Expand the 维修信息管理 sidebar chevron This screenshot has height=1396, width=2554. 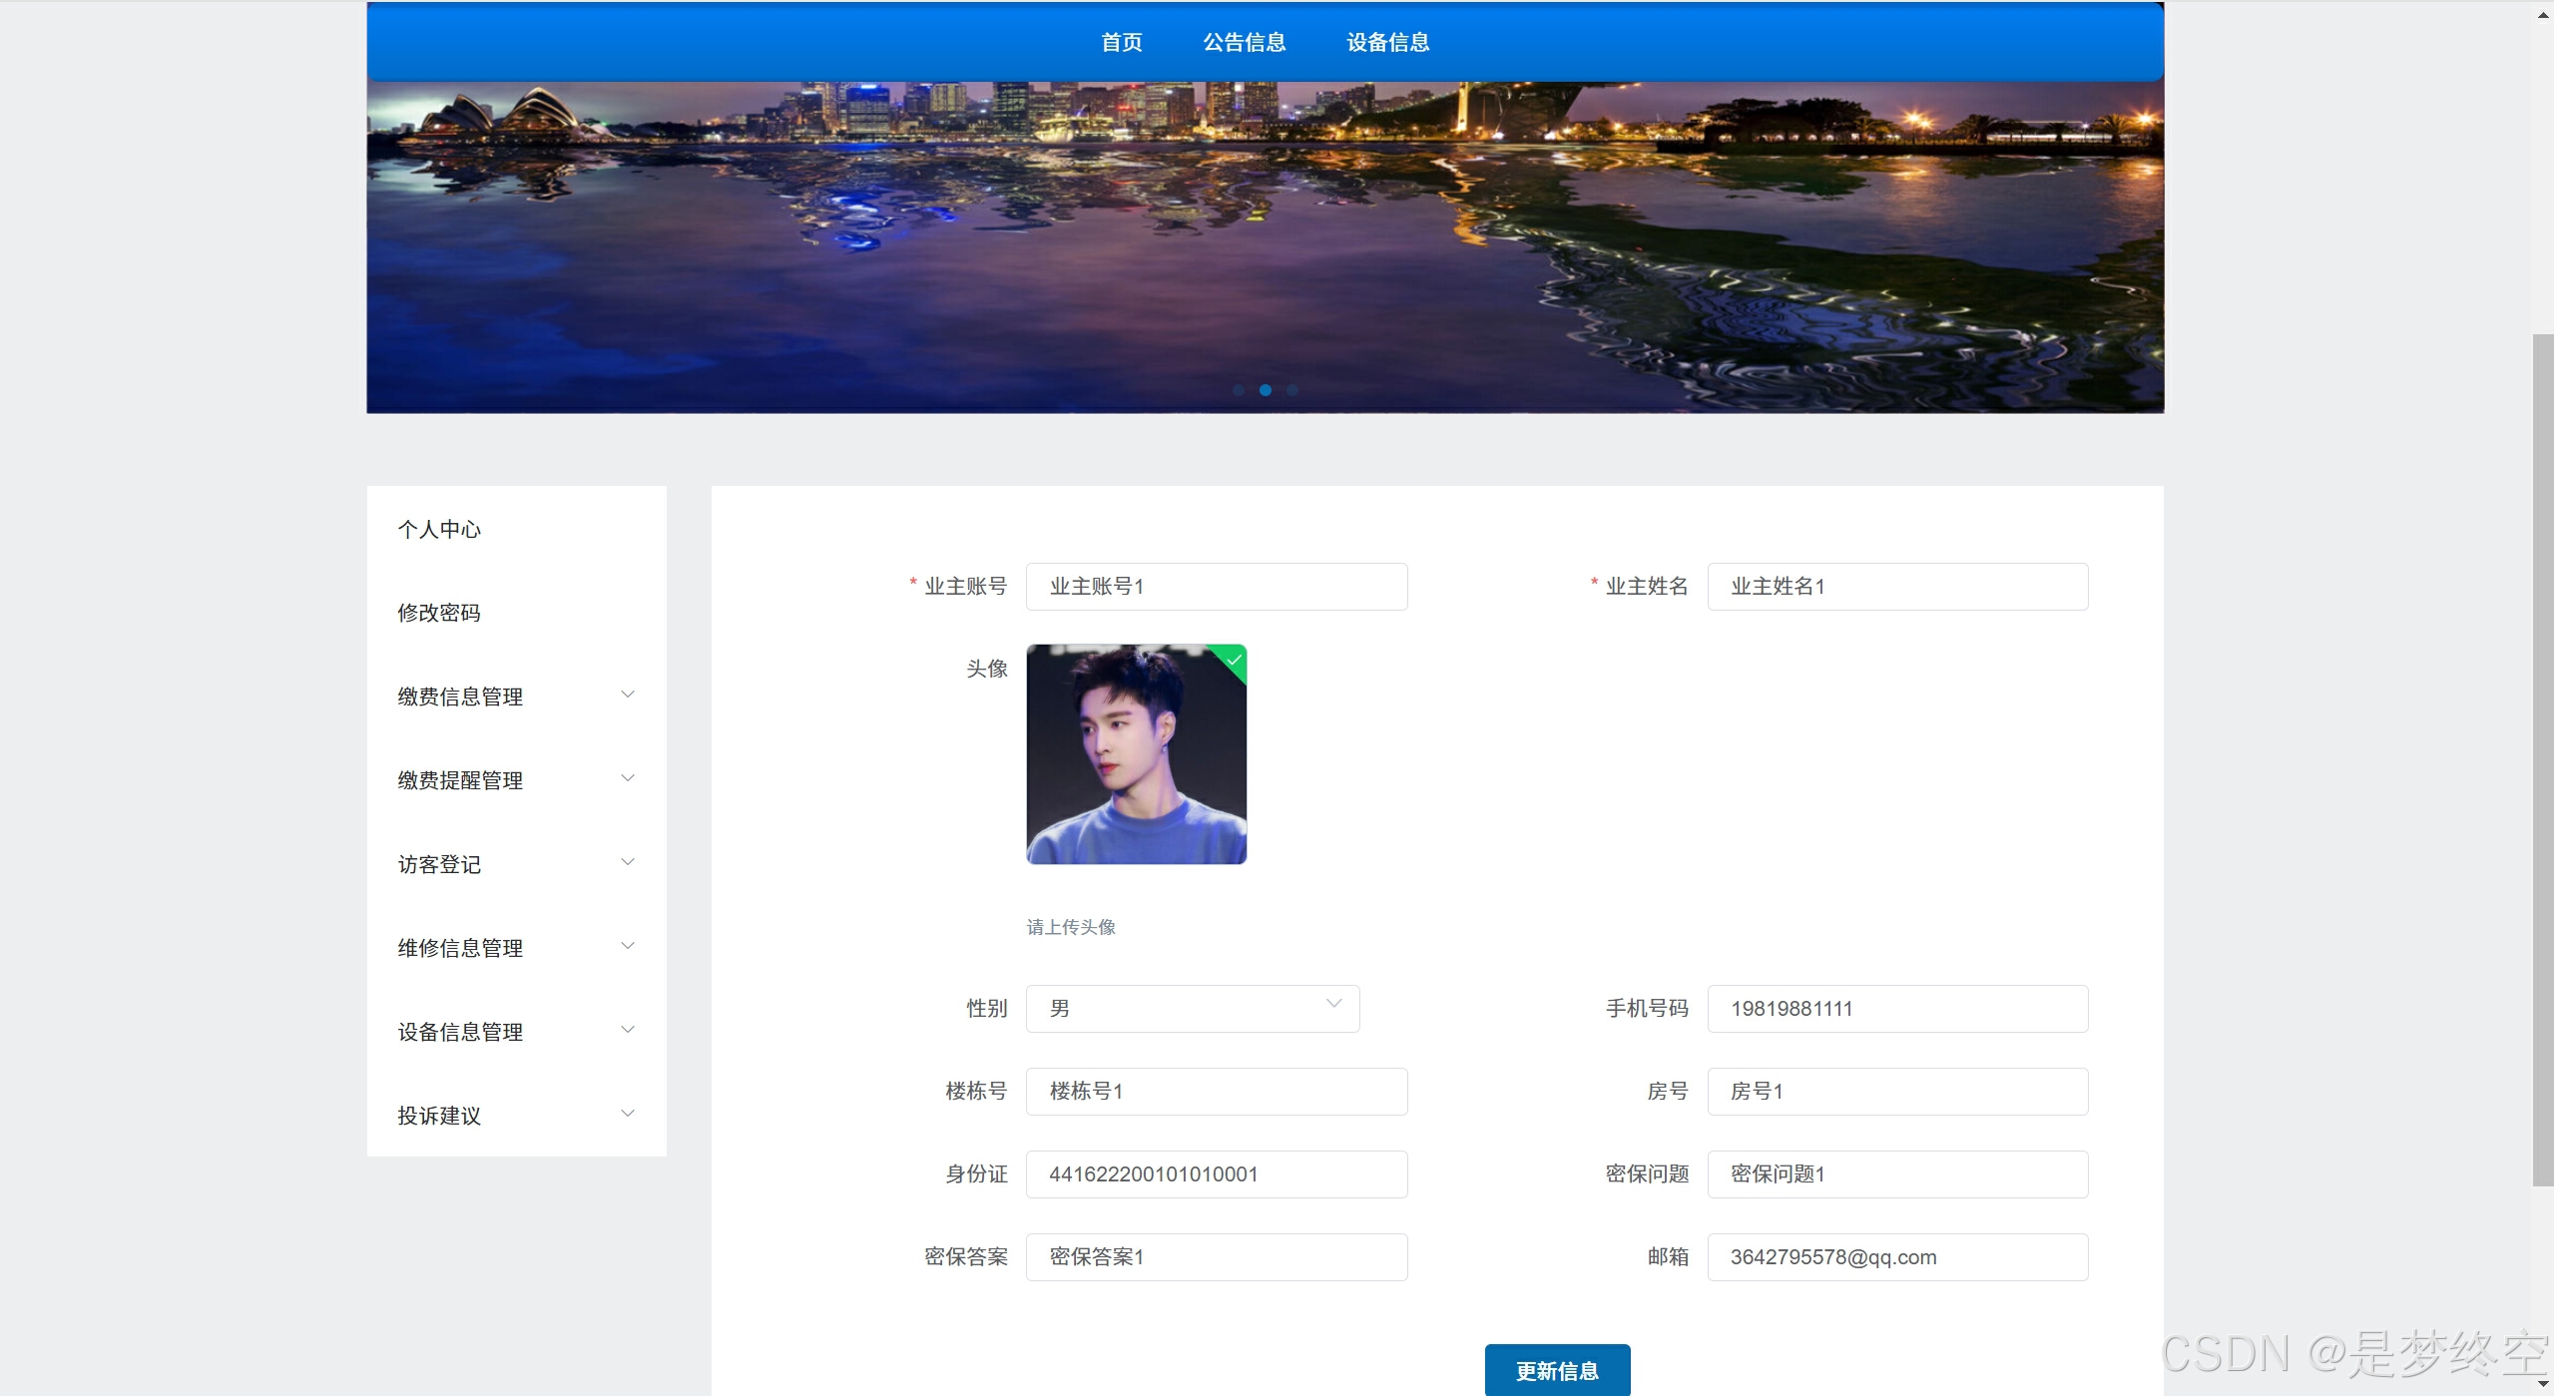(x=627, y=946)
